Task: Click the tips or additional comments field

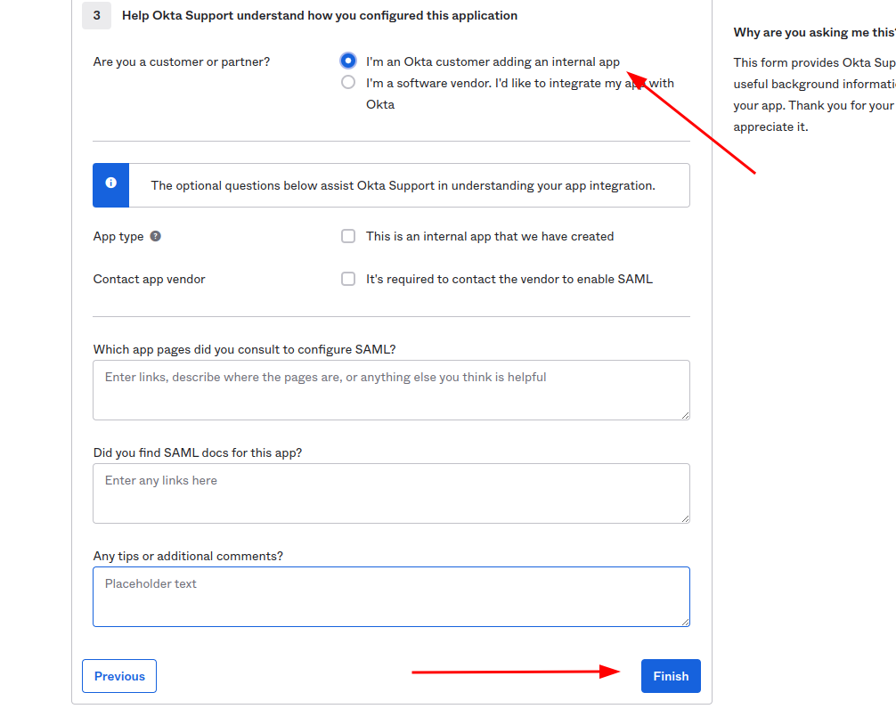Action: click(391, 596)
